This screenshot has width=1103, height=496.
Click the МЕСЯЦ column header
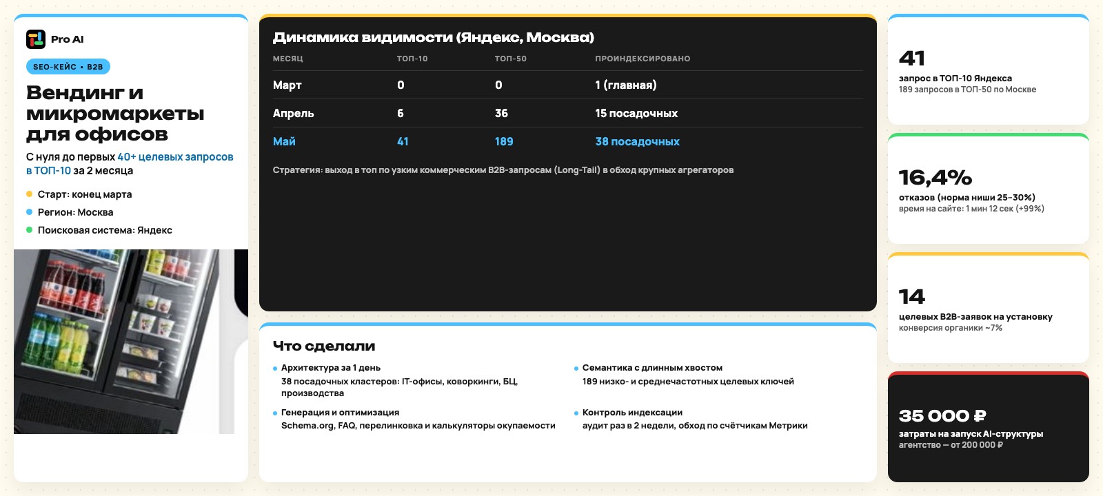pyautogui.click(x=288, y=59)
